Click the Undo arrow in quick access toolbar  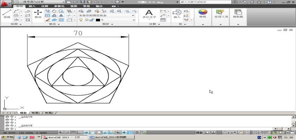coord(97,2)
